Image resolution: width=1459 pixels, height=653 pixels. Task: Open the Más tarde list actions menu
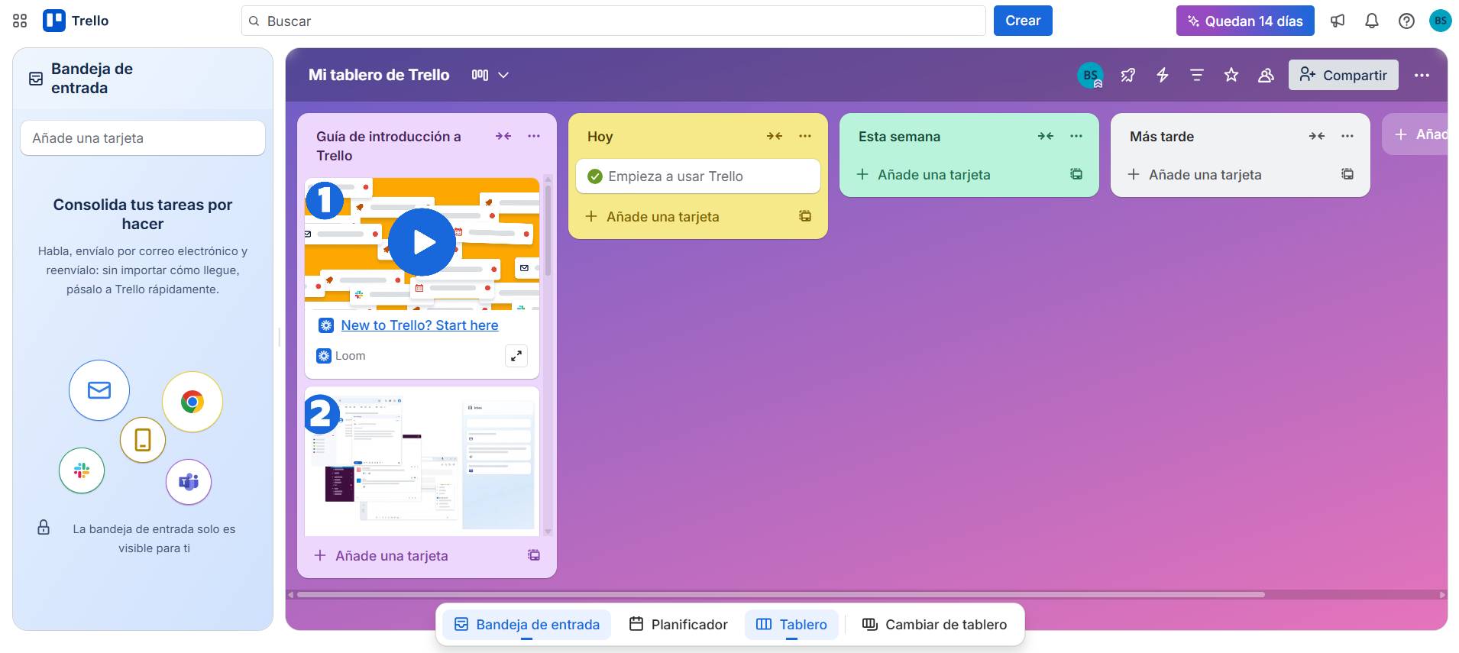(1347, 136)
